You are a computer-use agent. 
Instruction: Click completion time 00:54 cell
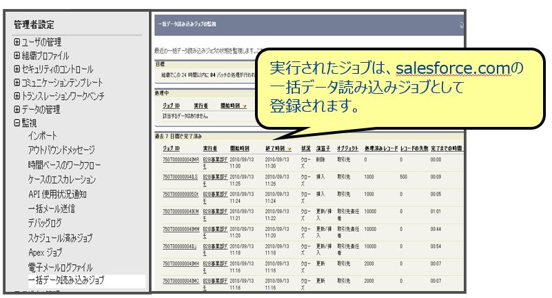pyautogui.click(x=436, y=246)
